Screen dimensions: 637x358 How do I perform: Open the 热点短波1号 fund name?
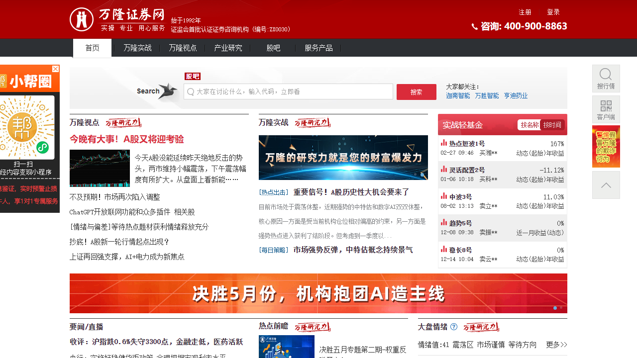[x=467, y=144]
